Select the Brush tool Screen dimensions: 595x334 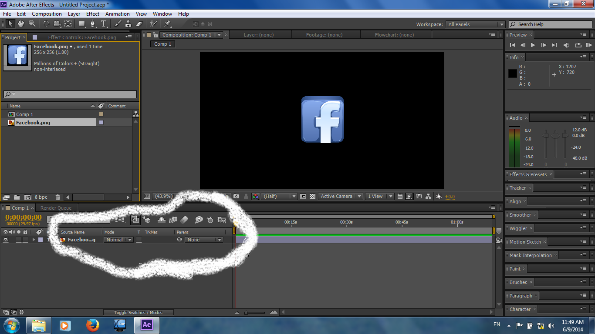coord(118,23)
